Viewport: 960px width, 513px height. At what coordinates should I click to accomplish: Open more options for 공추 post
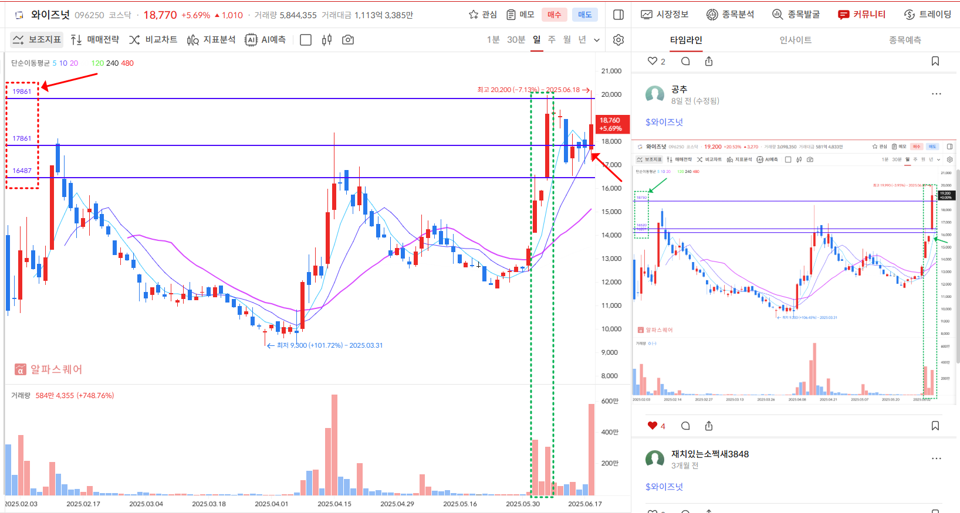[937, 94]
